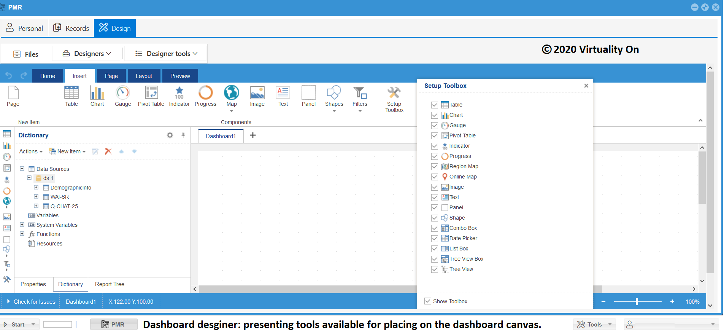This screenshot has height=333, width=724.
Task: Switch to the Layout ribbon tab
Action: (144, 76)
